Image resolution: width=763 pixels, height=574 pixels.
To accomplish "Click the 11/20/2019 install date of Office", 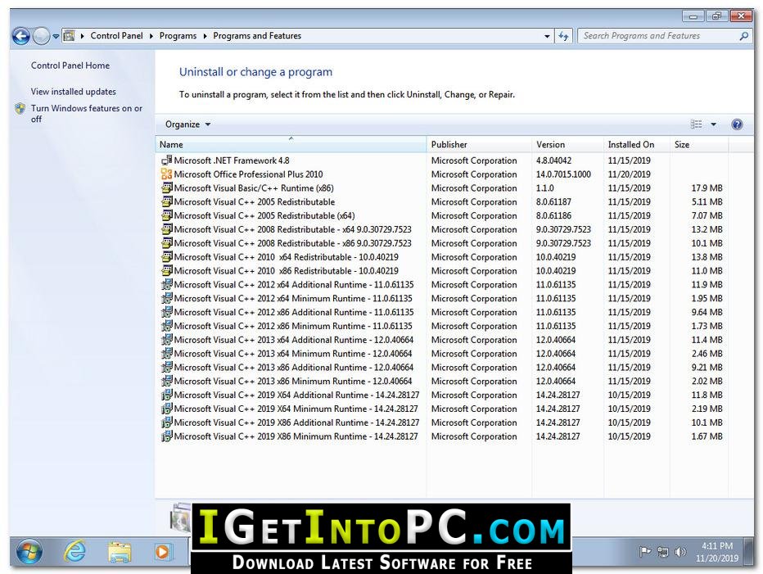I will (630, 174).
